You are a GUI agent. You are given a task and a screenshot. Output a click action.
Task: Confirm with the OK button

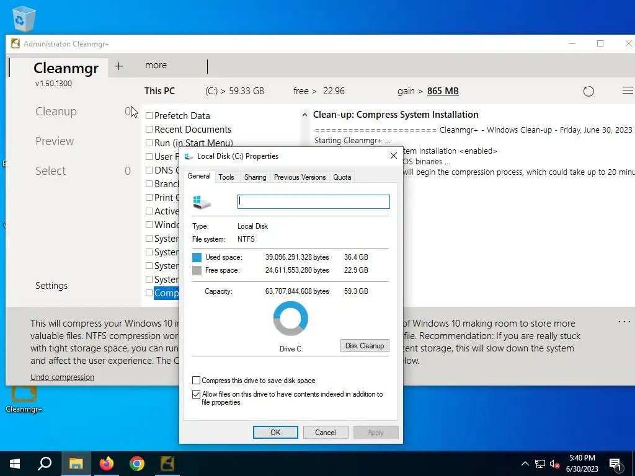(275, 432)
